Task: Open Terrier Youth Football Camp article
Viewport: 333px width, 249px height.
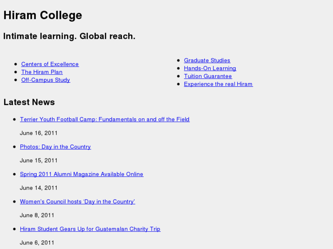Action: (x=104, y=119)
